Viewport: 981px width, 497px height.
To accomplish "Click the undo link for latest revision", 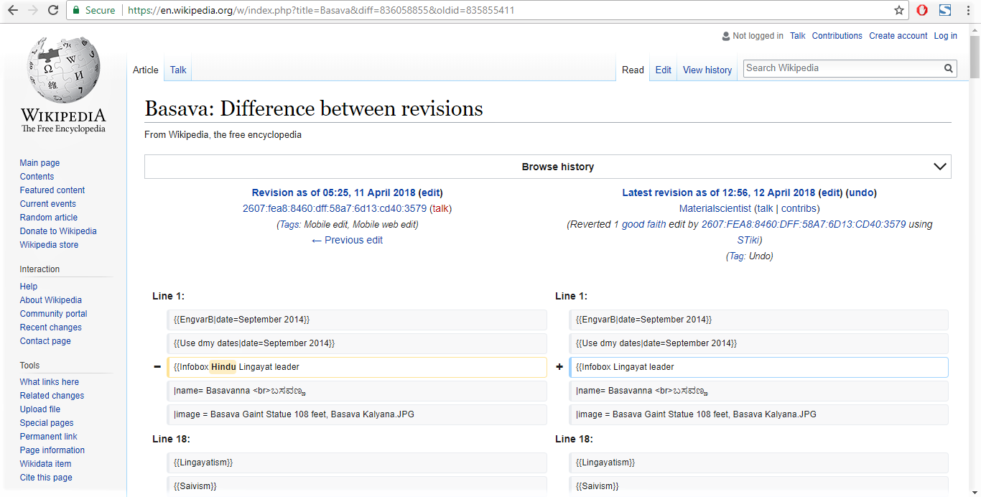I will 862,192.
